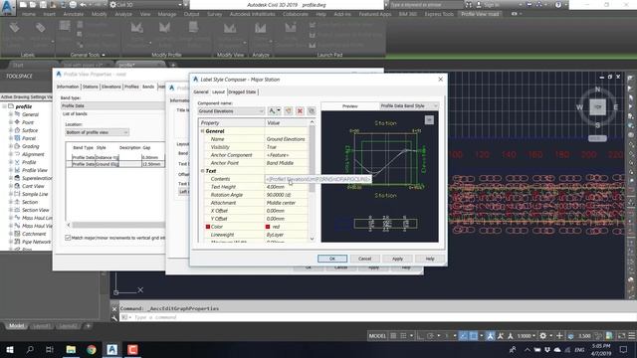Click the annotation monitor plus icon
The width and height of the screenshot is (637, 358).
pos(559,336)
